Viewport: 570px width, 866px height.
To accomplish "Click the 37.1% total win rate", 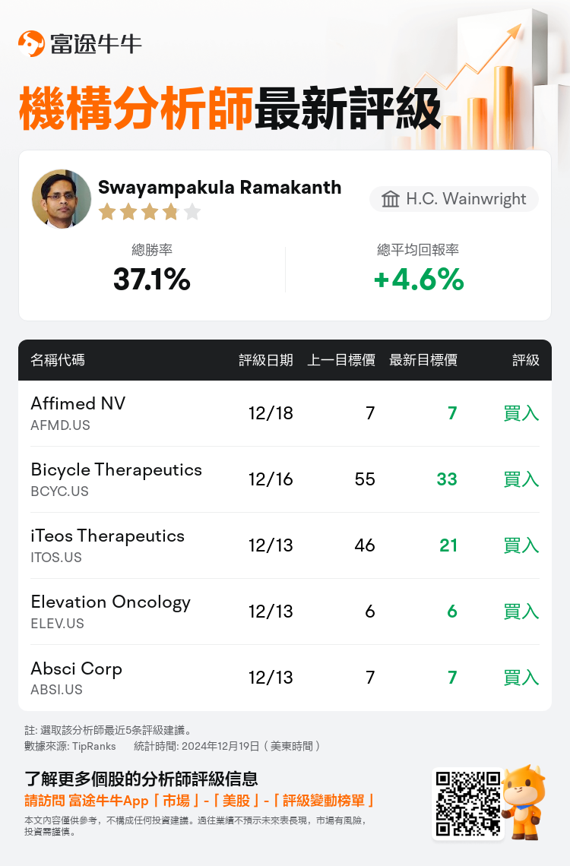I will pos(152,279).
